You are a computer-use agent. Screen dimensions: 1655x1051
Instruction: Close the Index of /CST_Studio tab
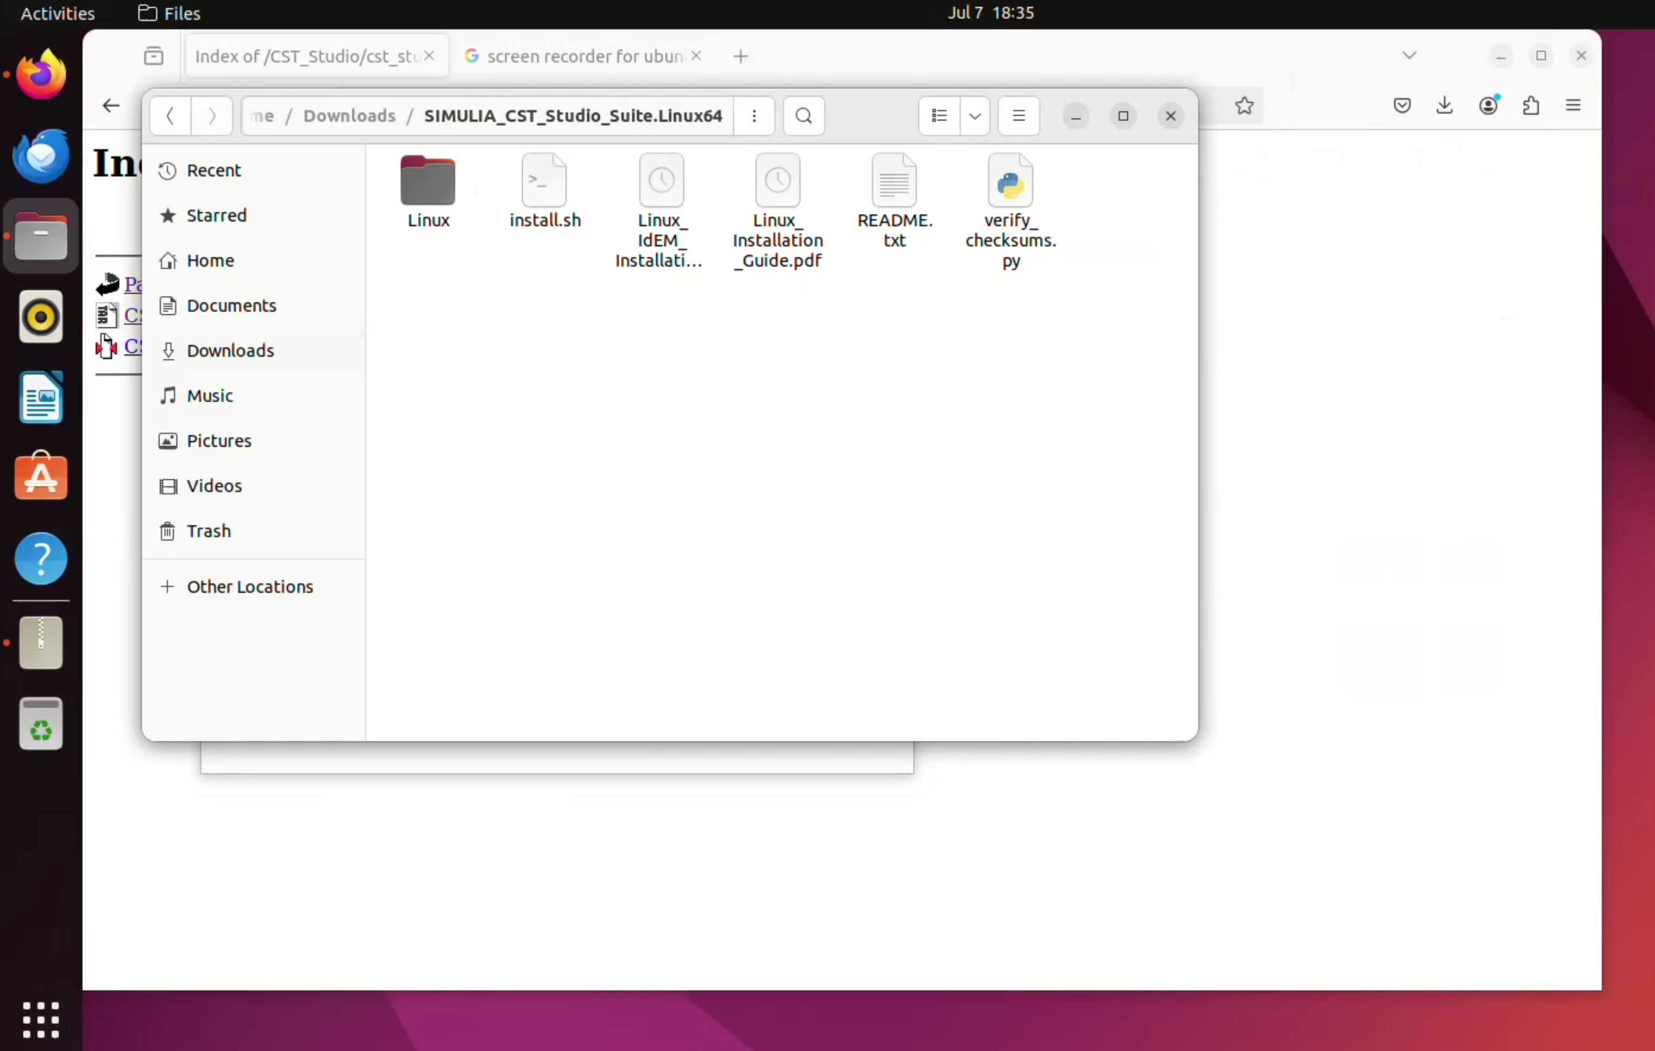[429, 56]
